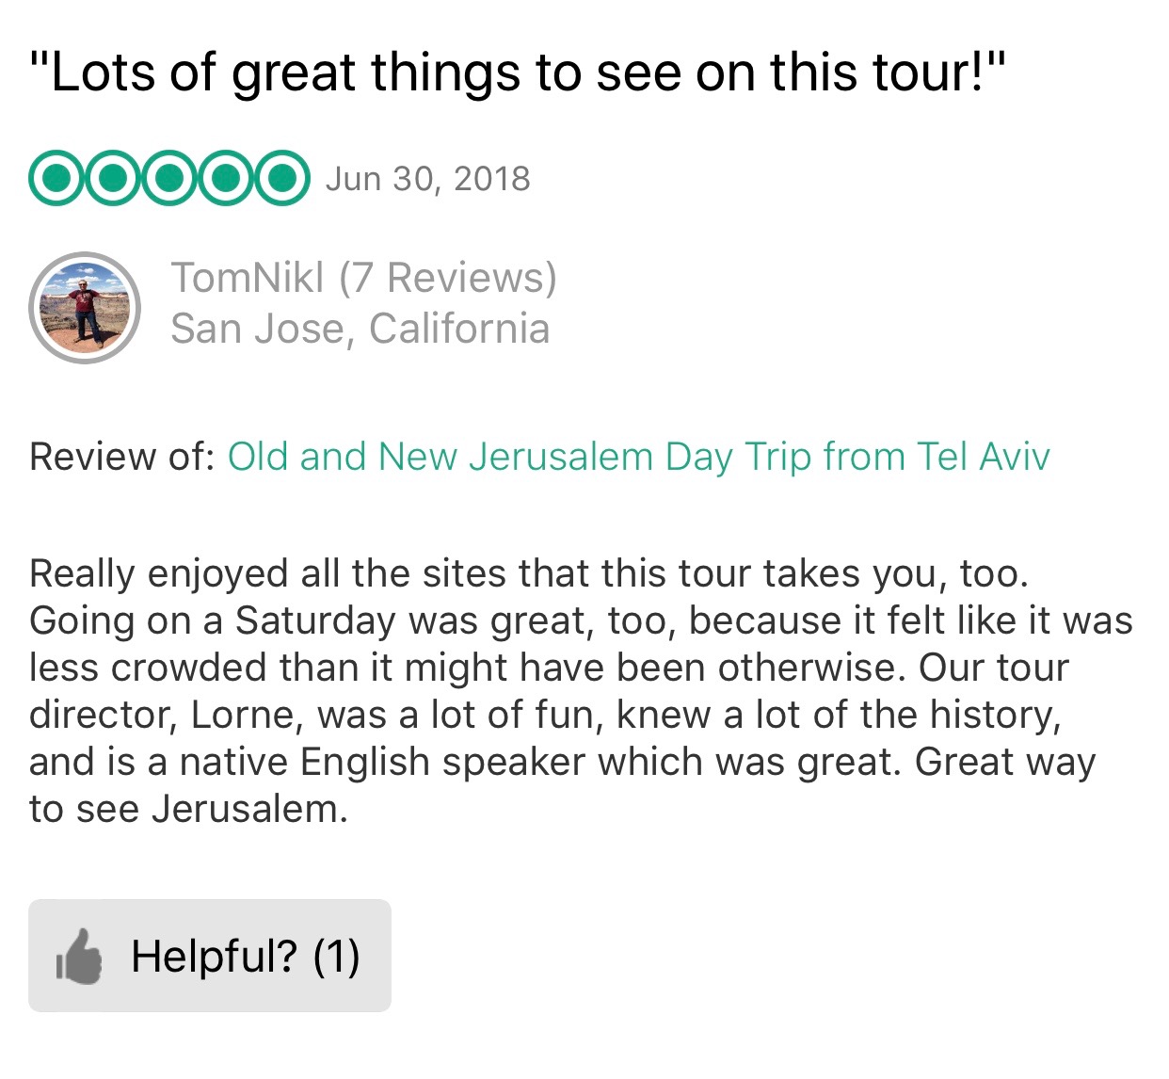Click the second green rating circle
This screenshot has height=1079, width=1169.
[113, 178]
